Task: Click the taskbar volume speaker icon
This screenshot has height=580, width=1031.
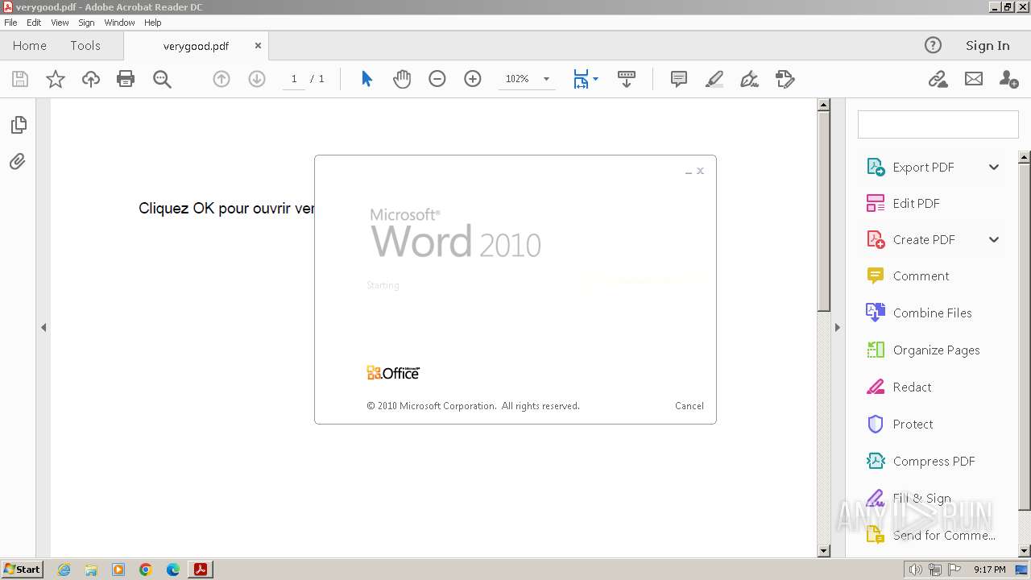Action: click(915, 570)
